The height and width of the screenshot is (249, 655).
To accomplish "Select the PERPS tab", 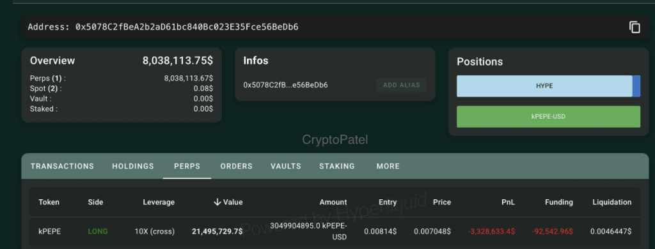I will point(187,166).
